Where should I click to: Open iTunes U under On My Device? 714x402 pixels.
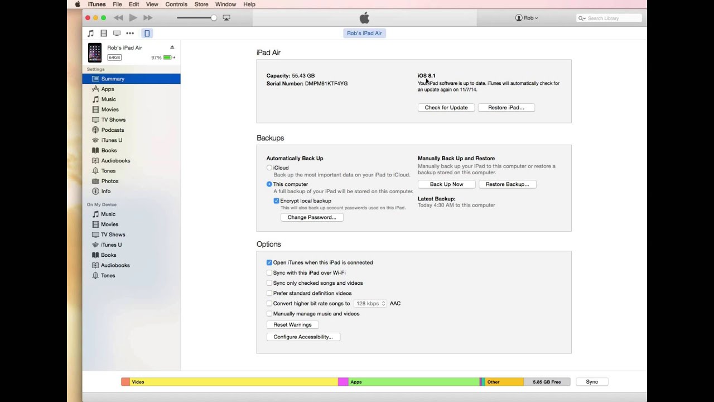112,245
